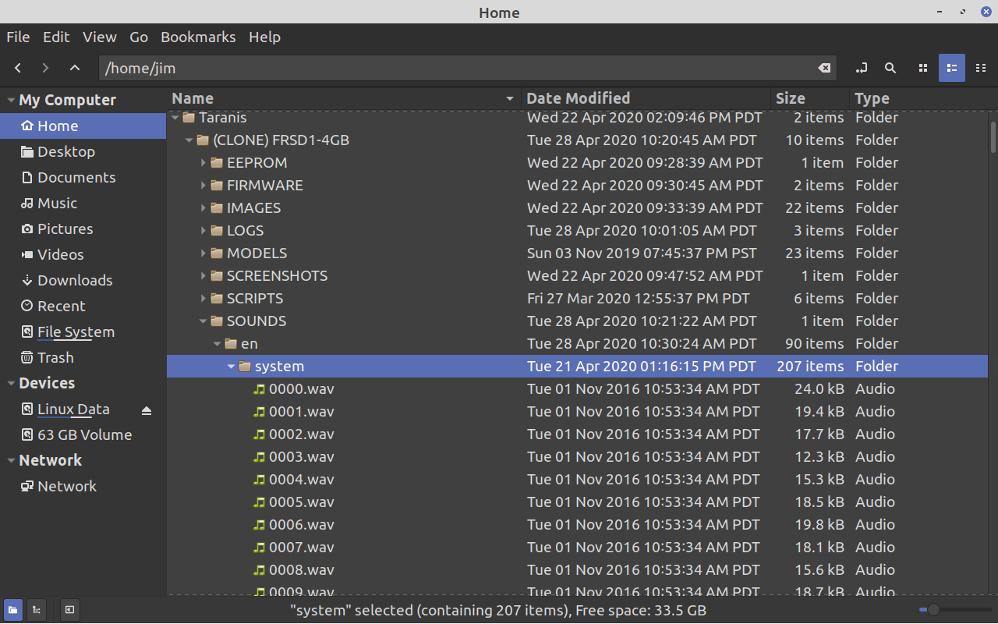Open the Trash location

pyautogui.click(x=55, y=357)
